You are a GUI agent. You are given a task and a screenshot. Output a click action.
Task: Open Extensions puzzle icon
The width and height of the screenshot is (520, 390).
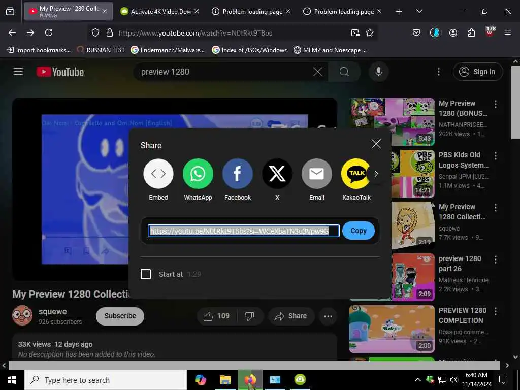[x=471, y=32]
